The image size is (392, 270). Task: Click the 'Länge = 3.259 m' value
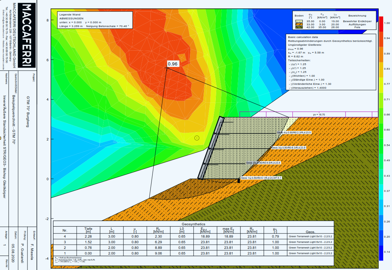pyautogui.click(x=71, y=26)
